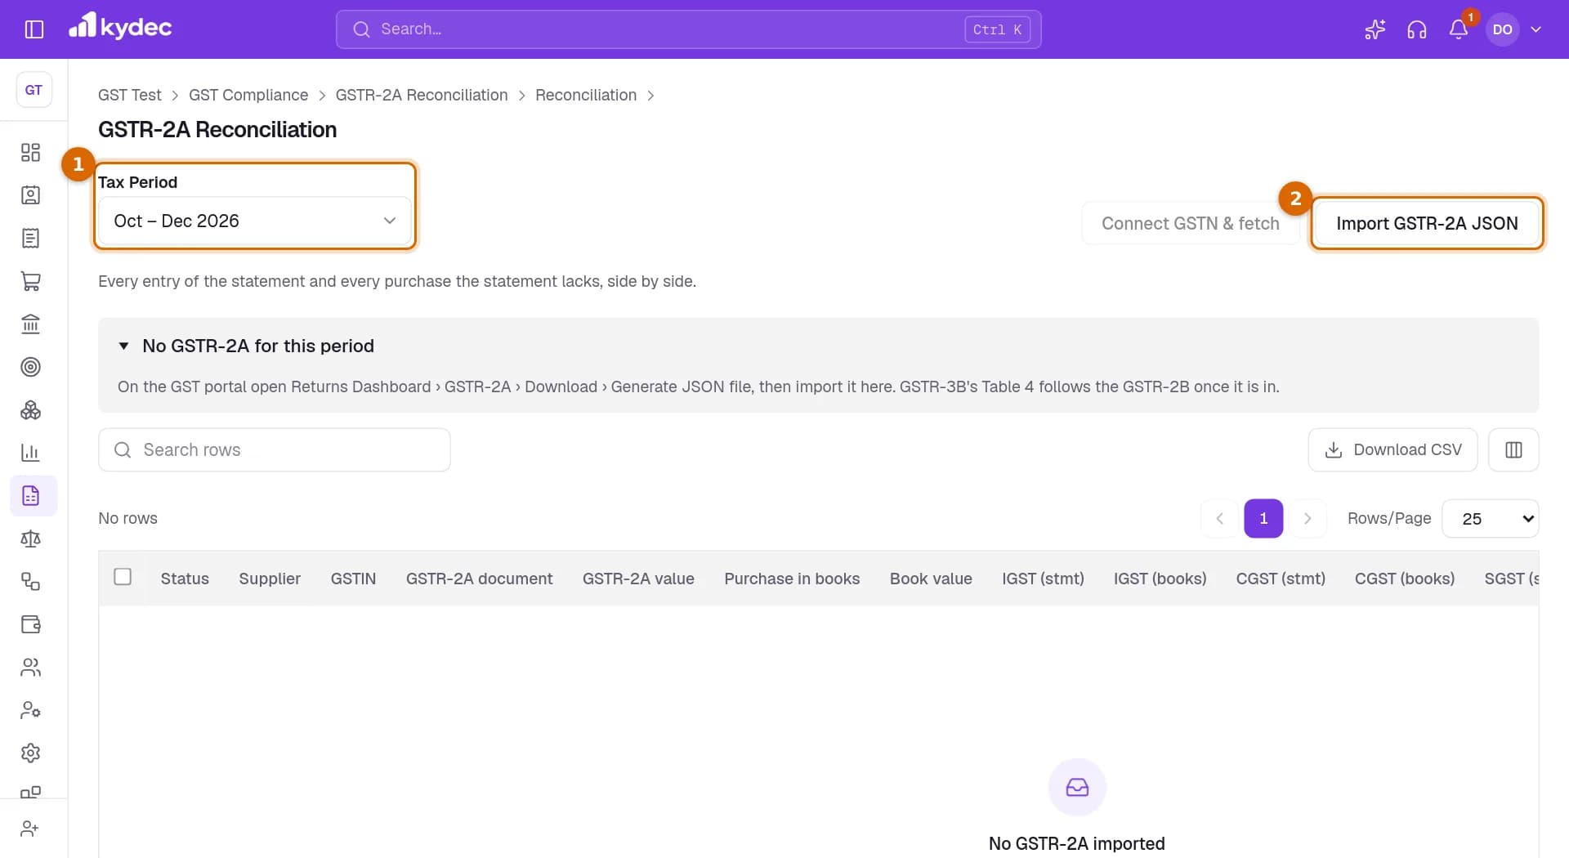Open the dashboard grid icon in sidebar
Image resolution: width=1569 pixels, height=858 pixels.
pos(30,153)
